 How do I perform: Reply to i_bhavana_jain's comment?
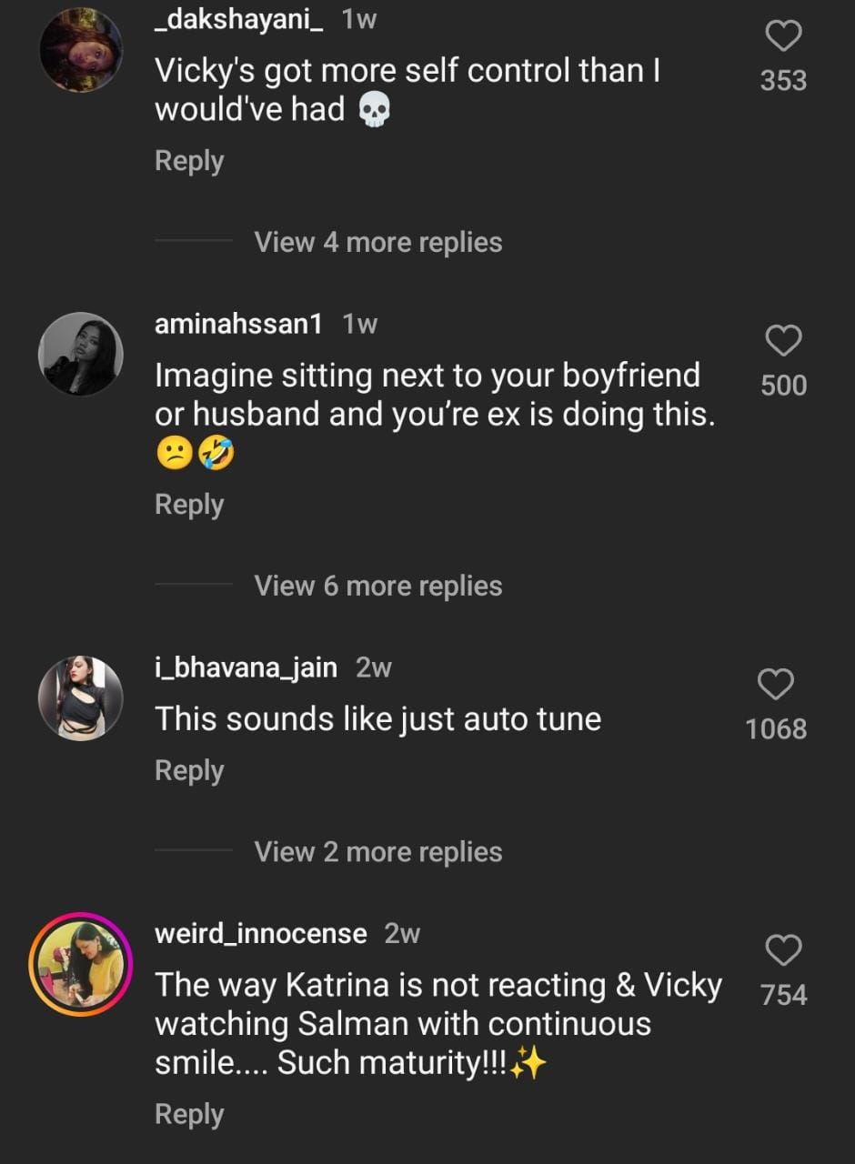pos(189,770)
